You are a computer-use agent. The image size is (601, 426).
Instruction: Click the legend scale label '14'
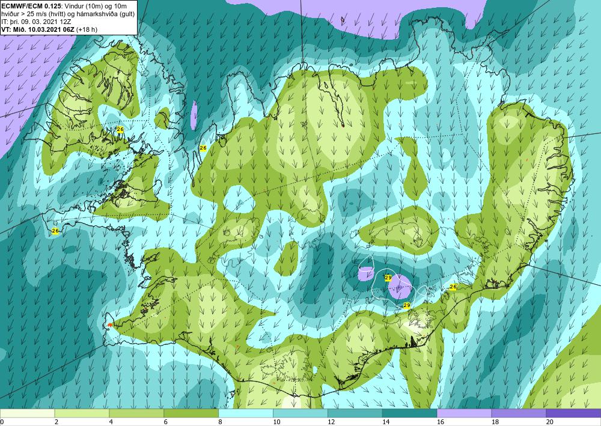(x=386, y=422)
